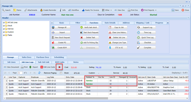The image size is (191, 102).
Task: Expand the Tasks folder node
Action: 3,35
